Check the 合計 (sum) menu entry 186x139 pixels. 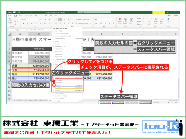coord(68,90)
